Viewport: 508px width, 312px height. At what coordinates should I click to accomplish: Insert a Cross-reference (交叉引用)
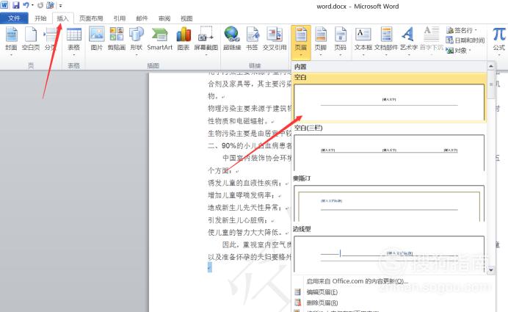pyautogui.click(x=275, y=39)
